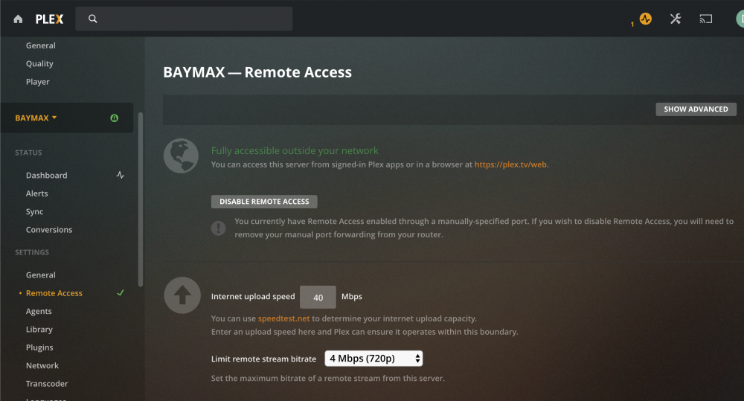The image size is (744, 401).
Task: Click green secure lock icon beside BAYMAX
Action: click(115, 118)
